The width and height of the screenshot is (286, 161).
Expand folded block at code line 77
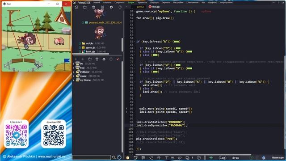click(x=178, y=65)
